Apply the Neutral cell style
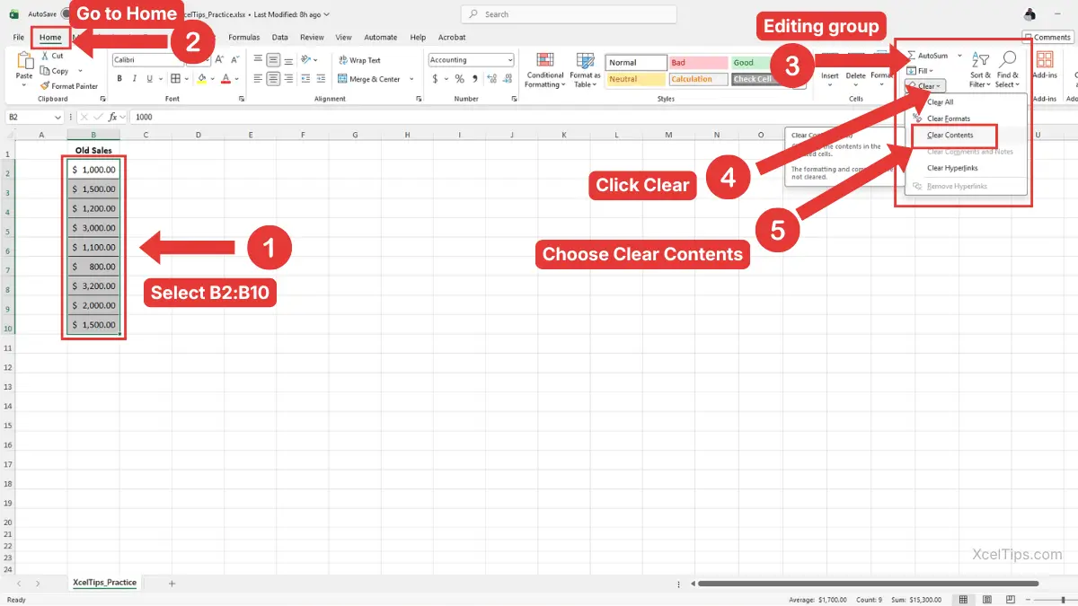The height and width of the screenshot is (606, 1078). pyautogui.click(x=635, y=79)
